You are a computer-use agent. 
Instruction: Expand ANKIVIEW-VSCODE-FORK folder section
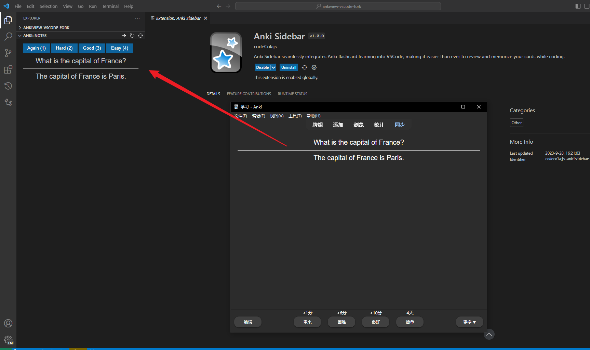tap(46, 28)
